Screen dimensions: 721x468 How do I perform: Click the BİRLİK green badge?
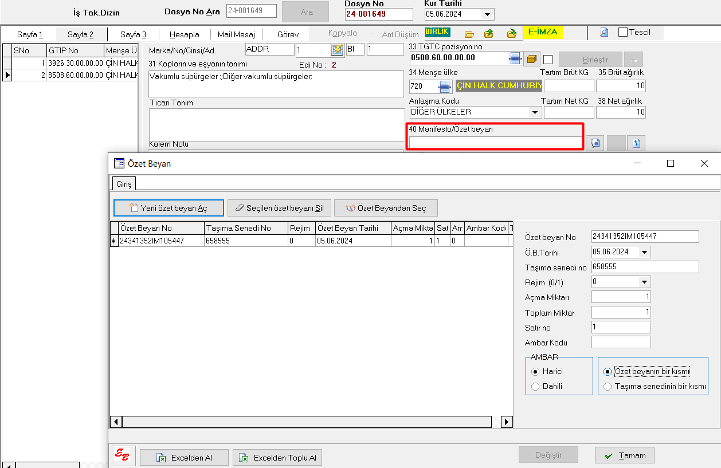[437, 32]
